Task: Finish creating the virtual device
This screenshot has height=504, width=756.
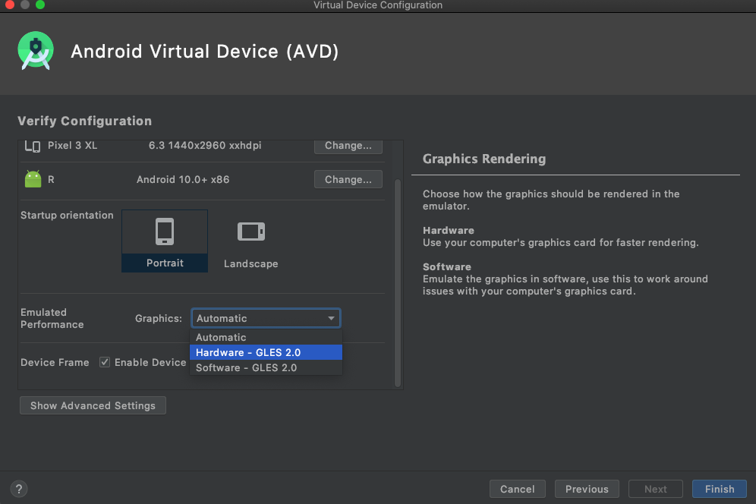Action: pyautogui.click(x=720, y=489)
